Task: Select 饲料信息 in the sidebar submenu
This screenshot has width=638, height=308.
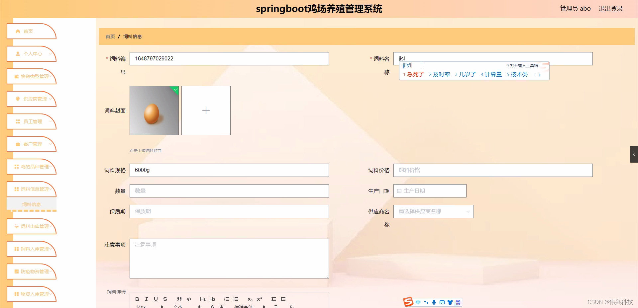Action: tap(32, 204)
